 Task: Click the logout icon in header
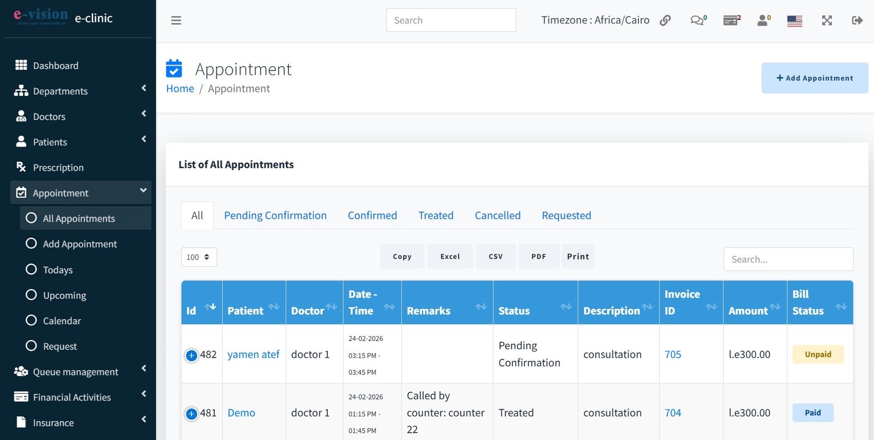click(x=857, y=21)
